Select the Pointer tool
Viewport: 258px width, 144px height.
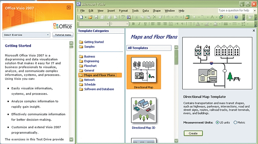(195, 17)
